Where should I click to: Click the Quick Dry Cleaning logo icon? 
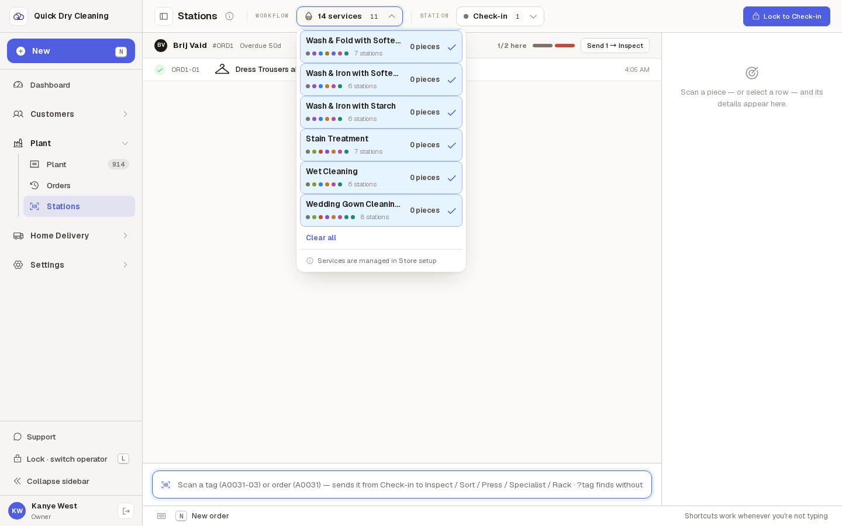click(19, 16)
